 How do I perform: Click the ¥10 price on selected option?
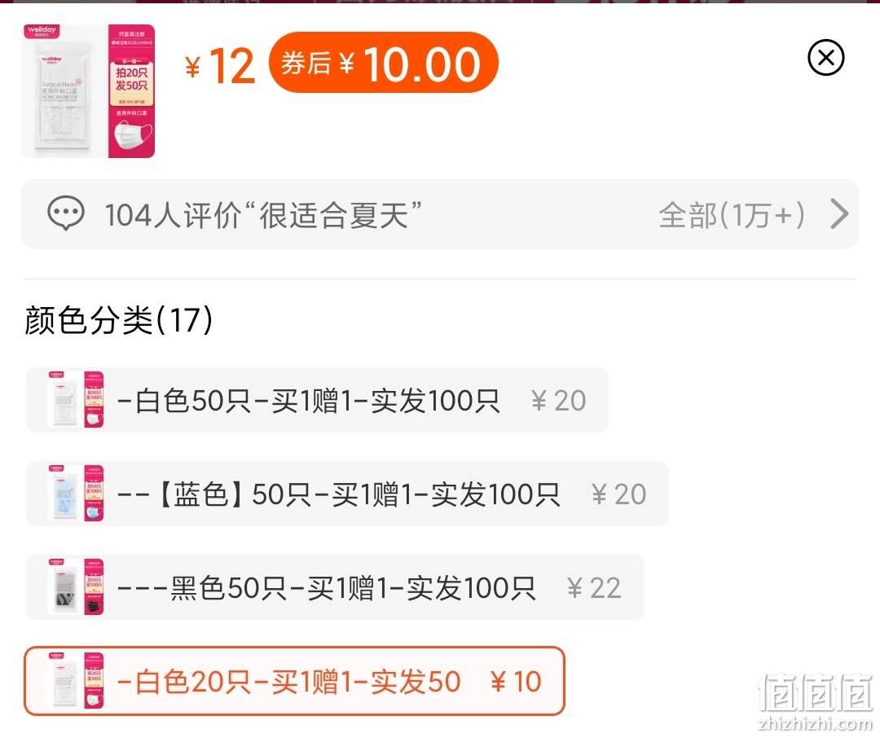[517, 682]
